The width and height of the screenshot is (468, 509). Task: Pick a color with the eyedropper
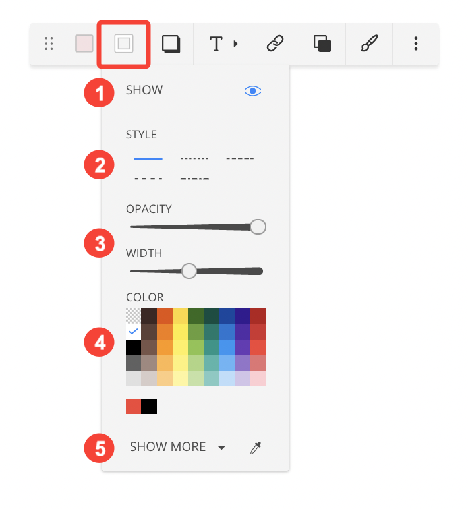(x=256, y=448)
